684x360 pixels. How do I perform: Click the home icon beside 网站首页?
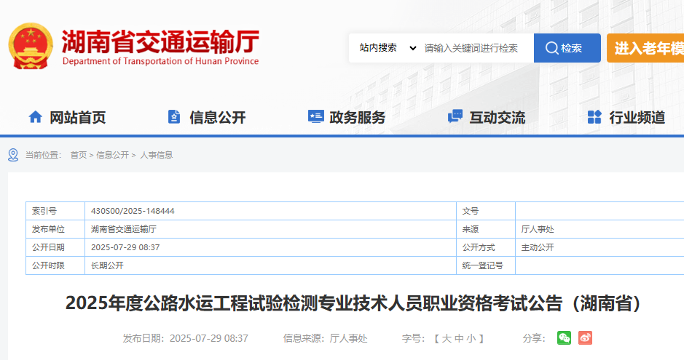pos(35,116)
